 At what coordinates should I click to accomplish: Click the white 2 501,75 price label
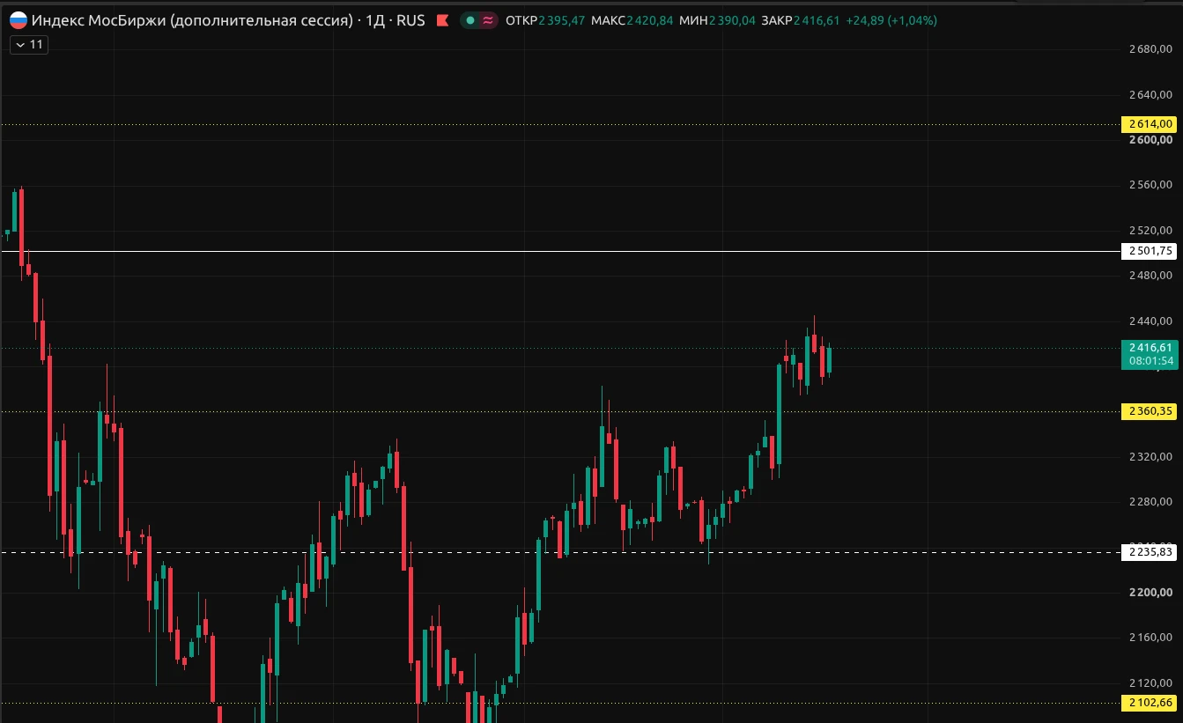point(1149,251)
